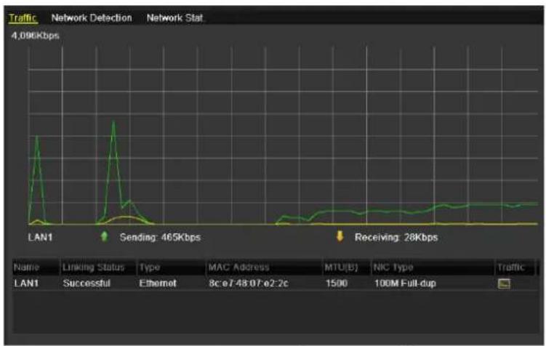Viewport: 546px width, 346px height.
Task: Click the 4,096Kbps scale label
Action: (x=35, y=36)
